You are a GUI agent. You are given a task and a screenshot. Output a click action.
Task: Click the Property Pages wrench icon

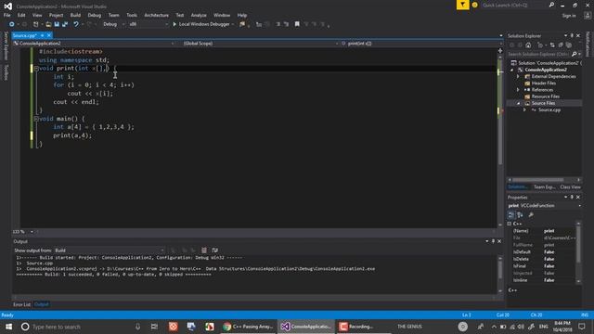tap(531, 215)
